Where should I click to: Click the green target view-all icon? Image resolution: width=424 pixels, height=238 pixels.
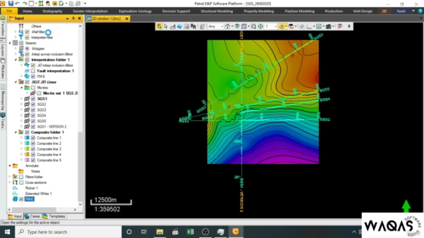(x=260, y=26)
